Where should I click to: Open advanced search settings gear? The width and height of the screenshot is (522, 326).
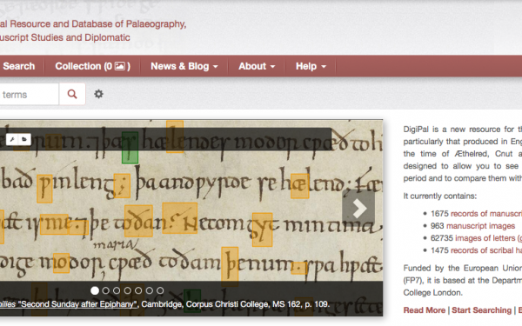coord(98,94)
